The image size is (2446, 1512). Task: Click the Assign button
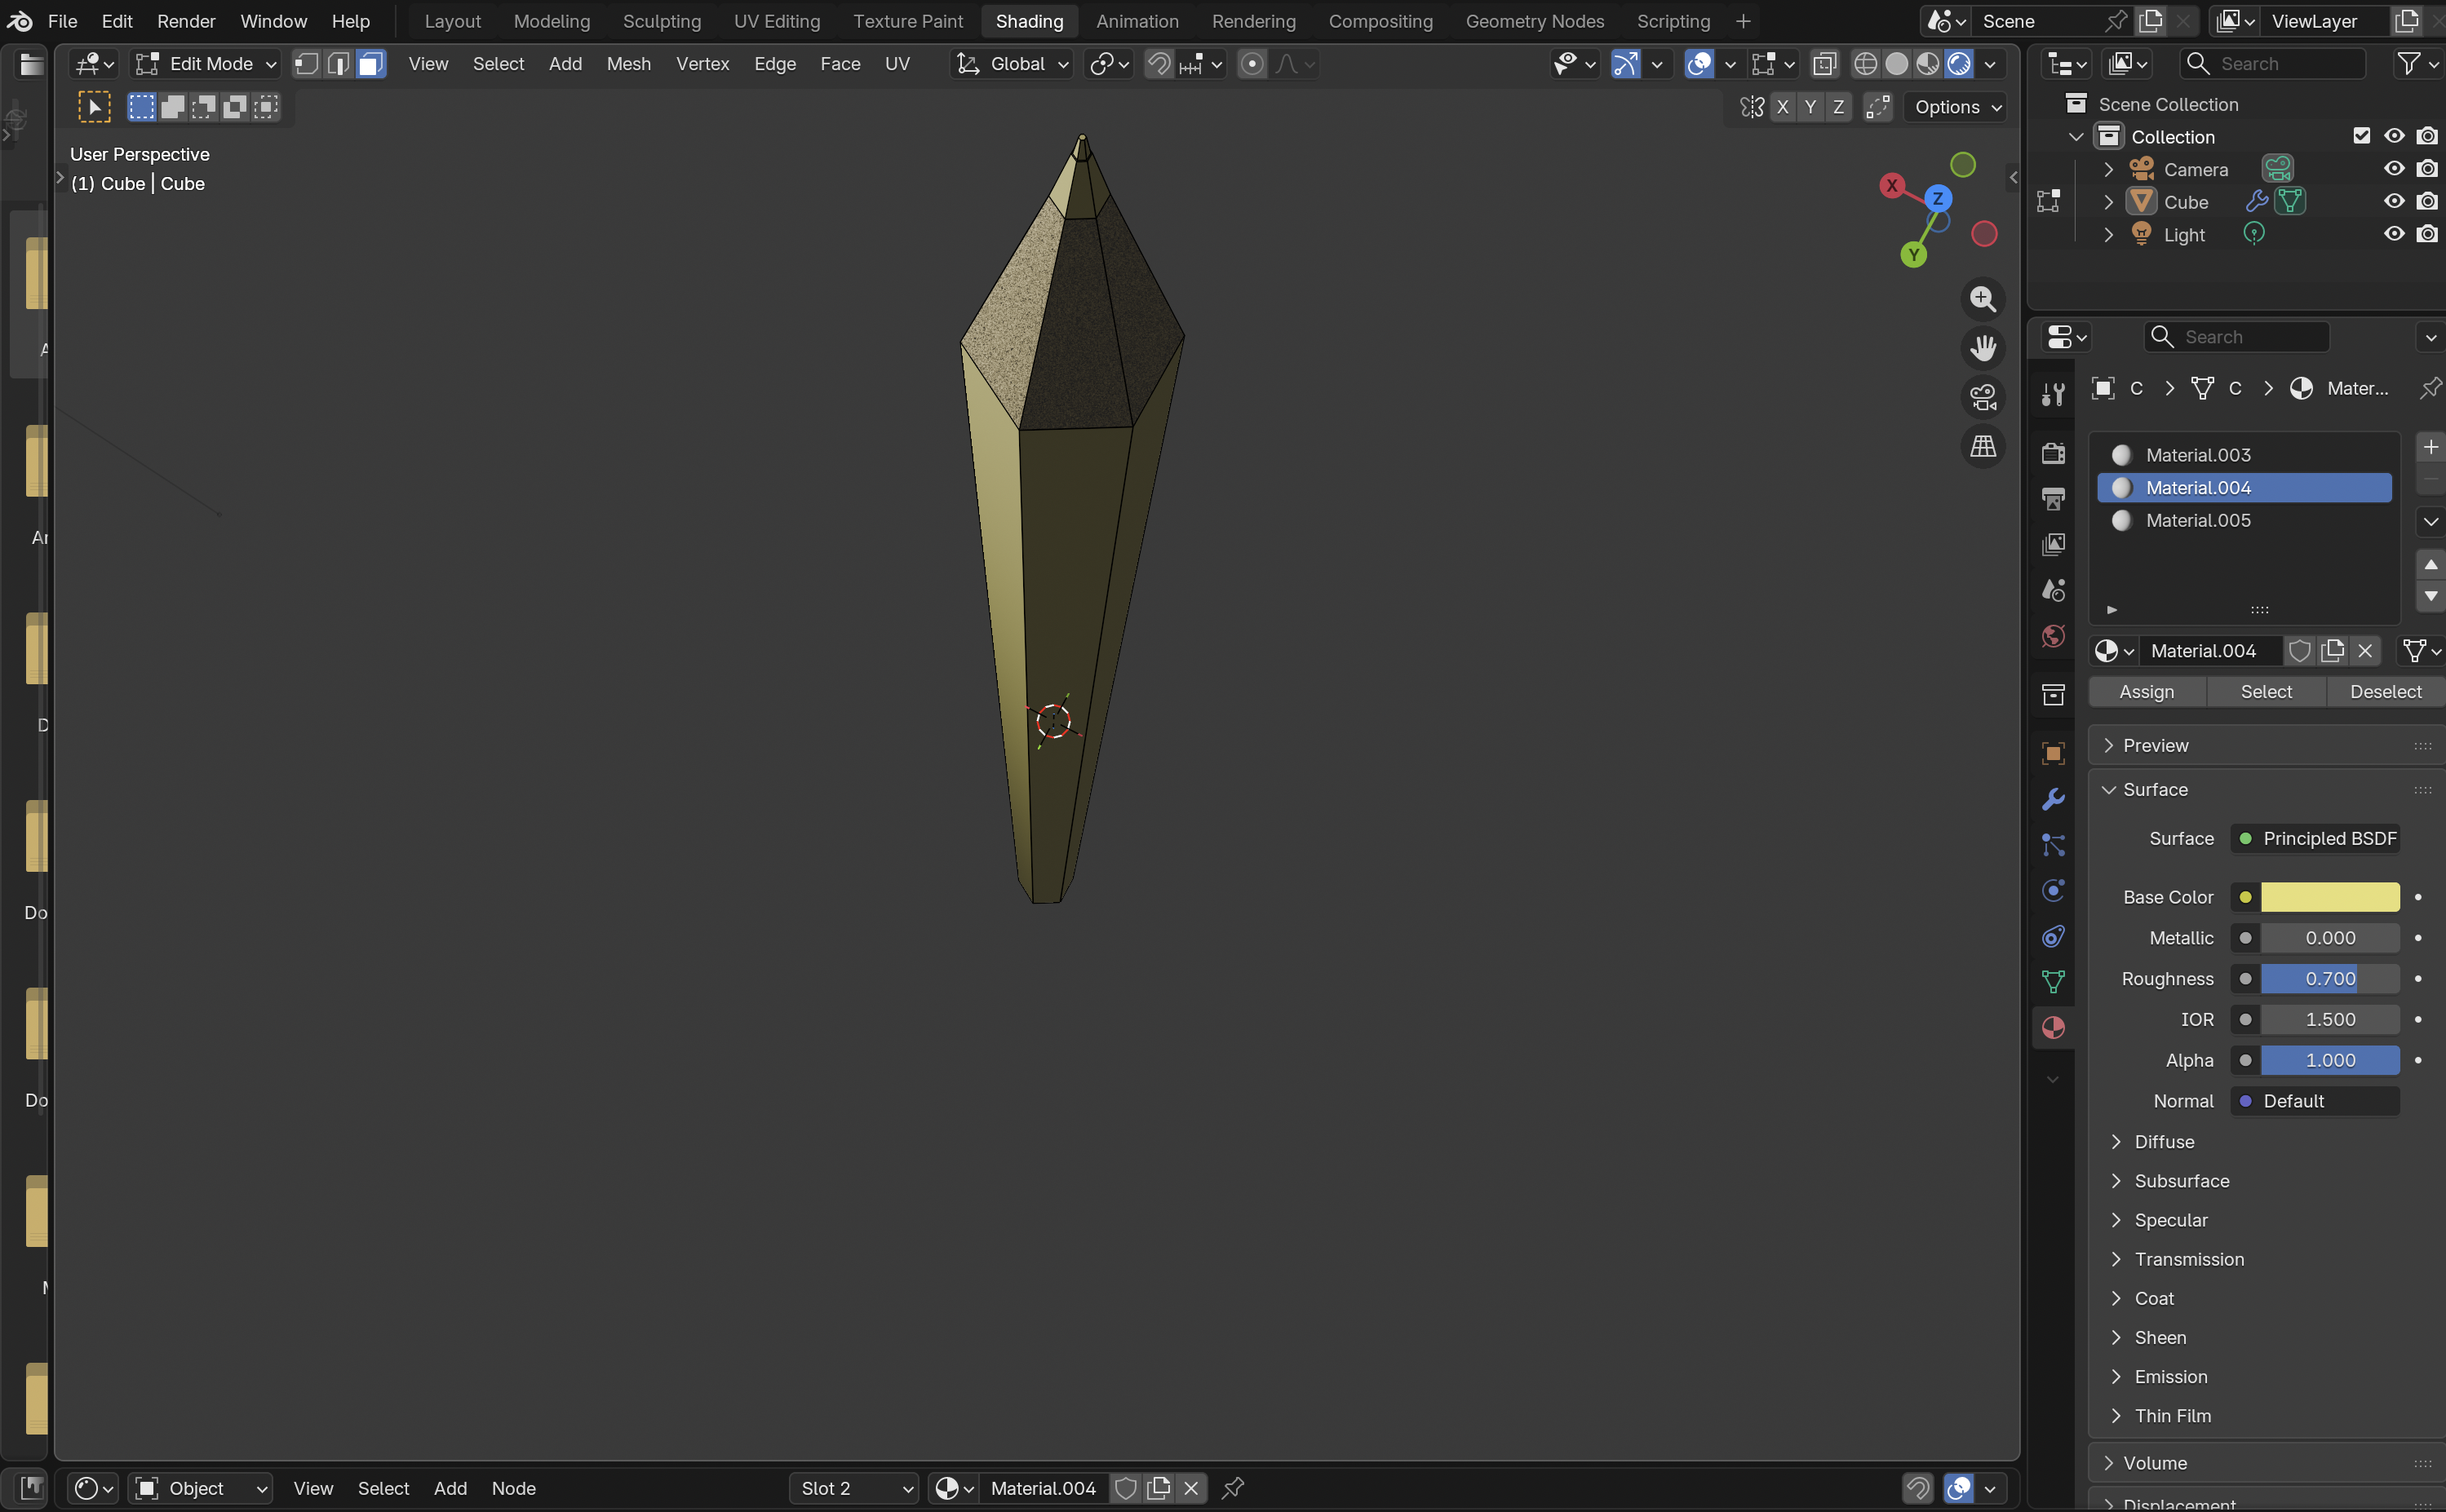(x=2146, y=691)
